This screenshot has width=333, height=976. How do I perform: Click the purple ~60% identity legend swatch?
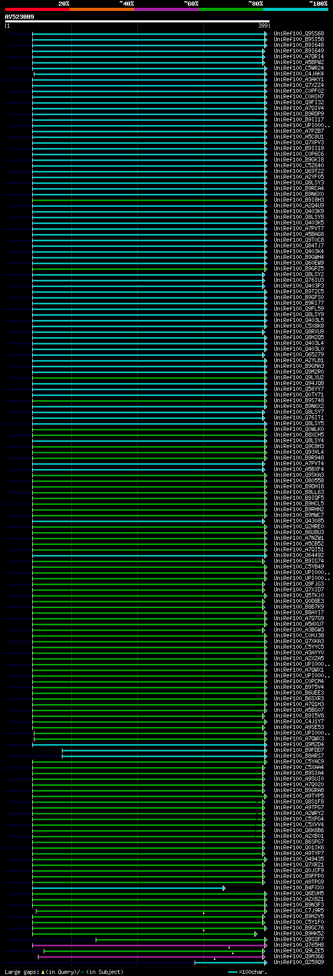click(x=166, y=9)
